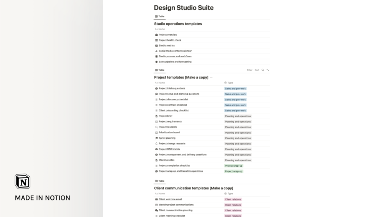
Task: Click the icon beside Social media content calendar
Action: tap(156, 51)
